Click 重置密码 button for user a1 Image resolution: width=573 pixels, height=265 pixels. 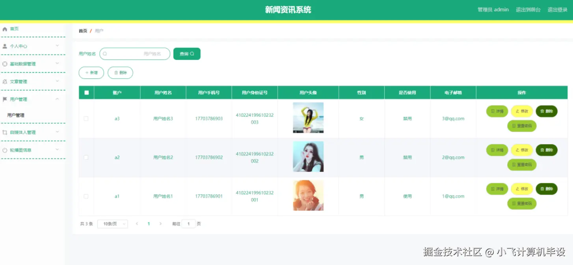pos(522,203)
